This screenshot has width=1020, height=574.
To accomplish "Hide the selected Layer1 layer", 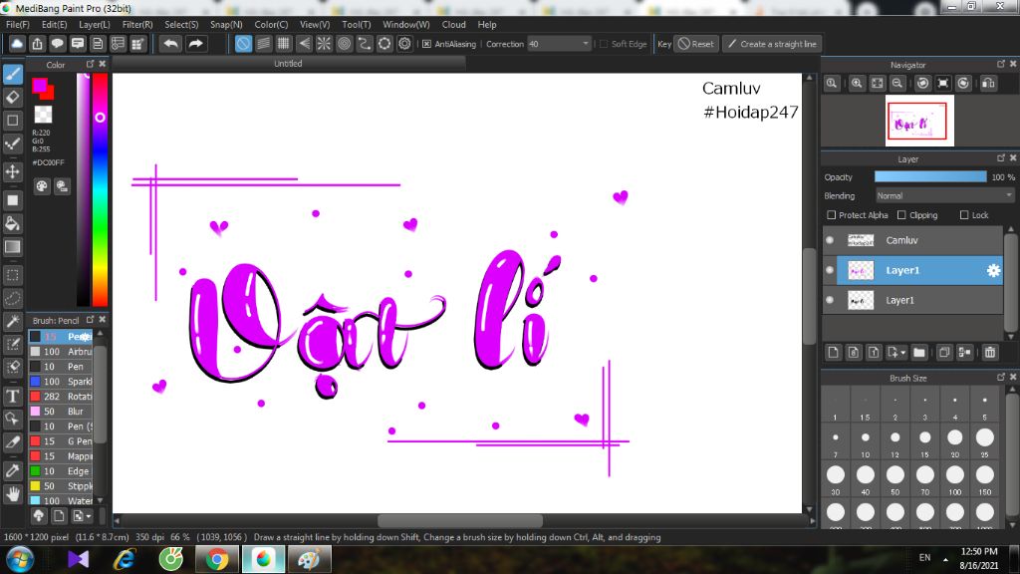I will 830,270.
